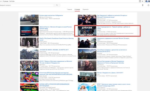Click the upload video icon
The width and height of the screenshot is (150, 91).
point(142,5)
